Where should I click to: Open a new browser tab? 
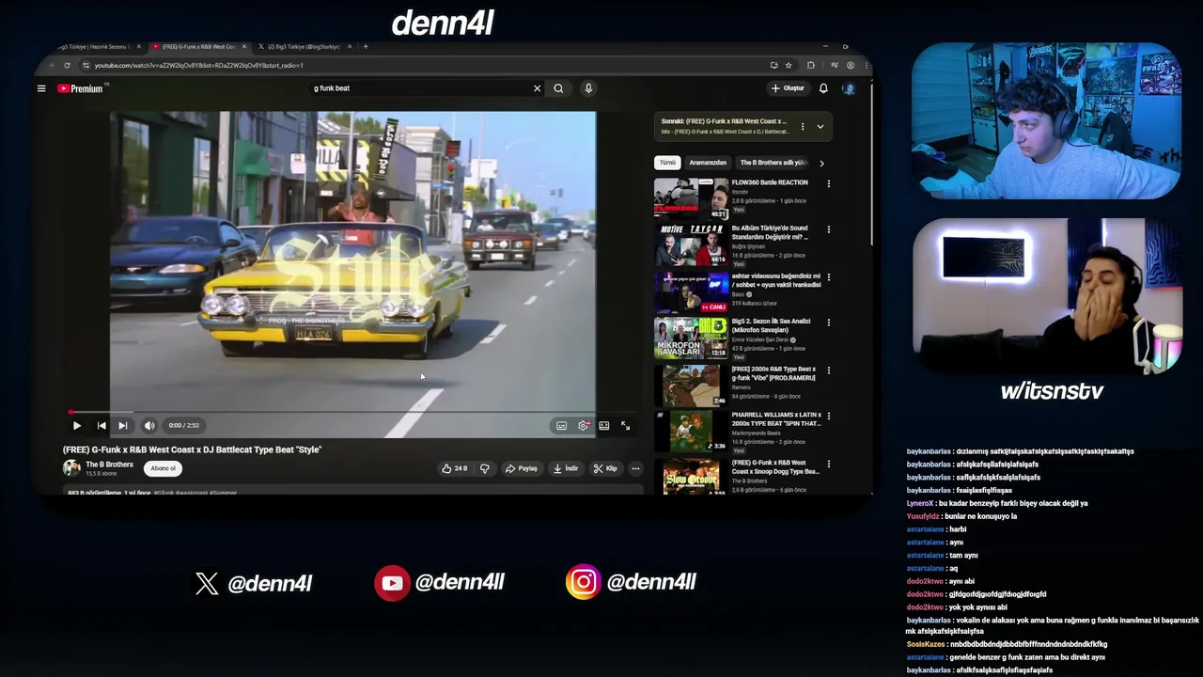[x=366, y=46]
